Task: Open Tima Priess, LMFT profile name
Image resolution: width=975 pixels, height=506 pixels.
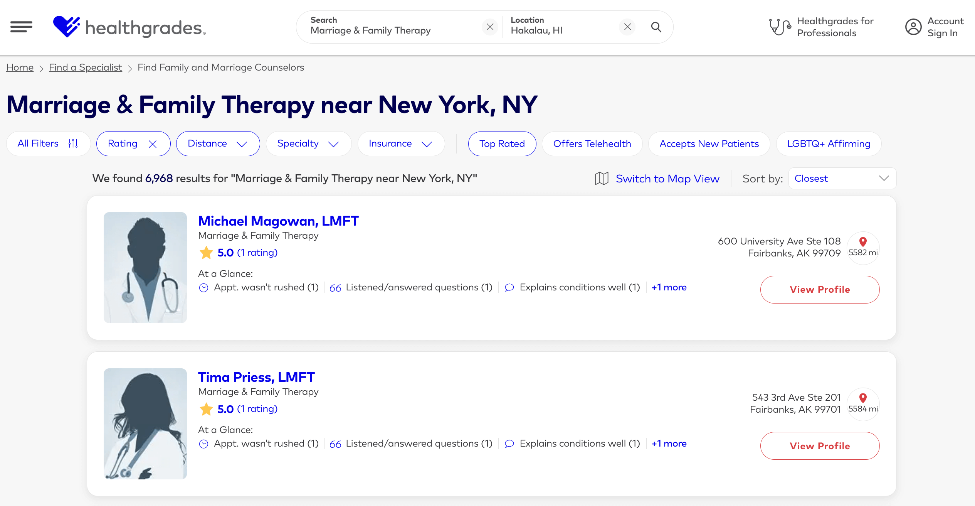Action: [256, 377]
